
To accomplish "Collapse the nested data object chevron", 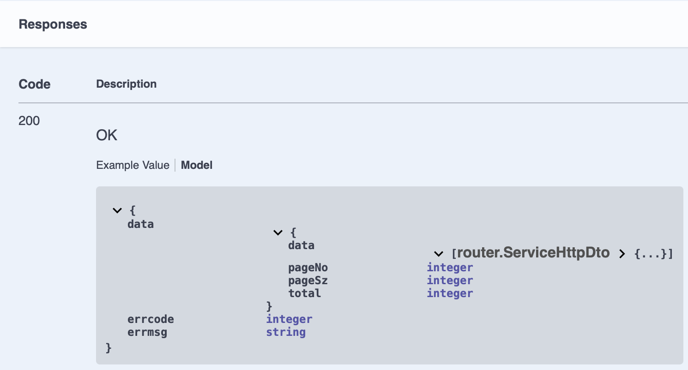I will click(x=278, y=233).
